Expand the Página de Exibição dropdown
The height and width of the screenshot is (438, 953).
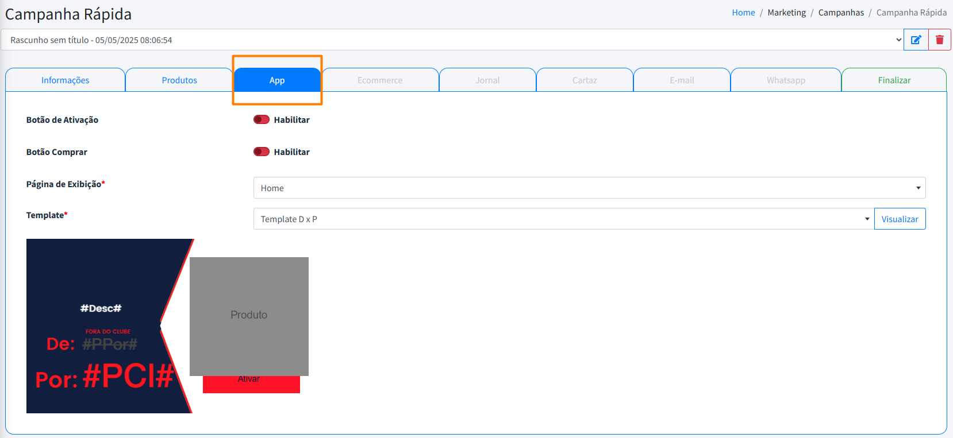[x=589, y=188]
